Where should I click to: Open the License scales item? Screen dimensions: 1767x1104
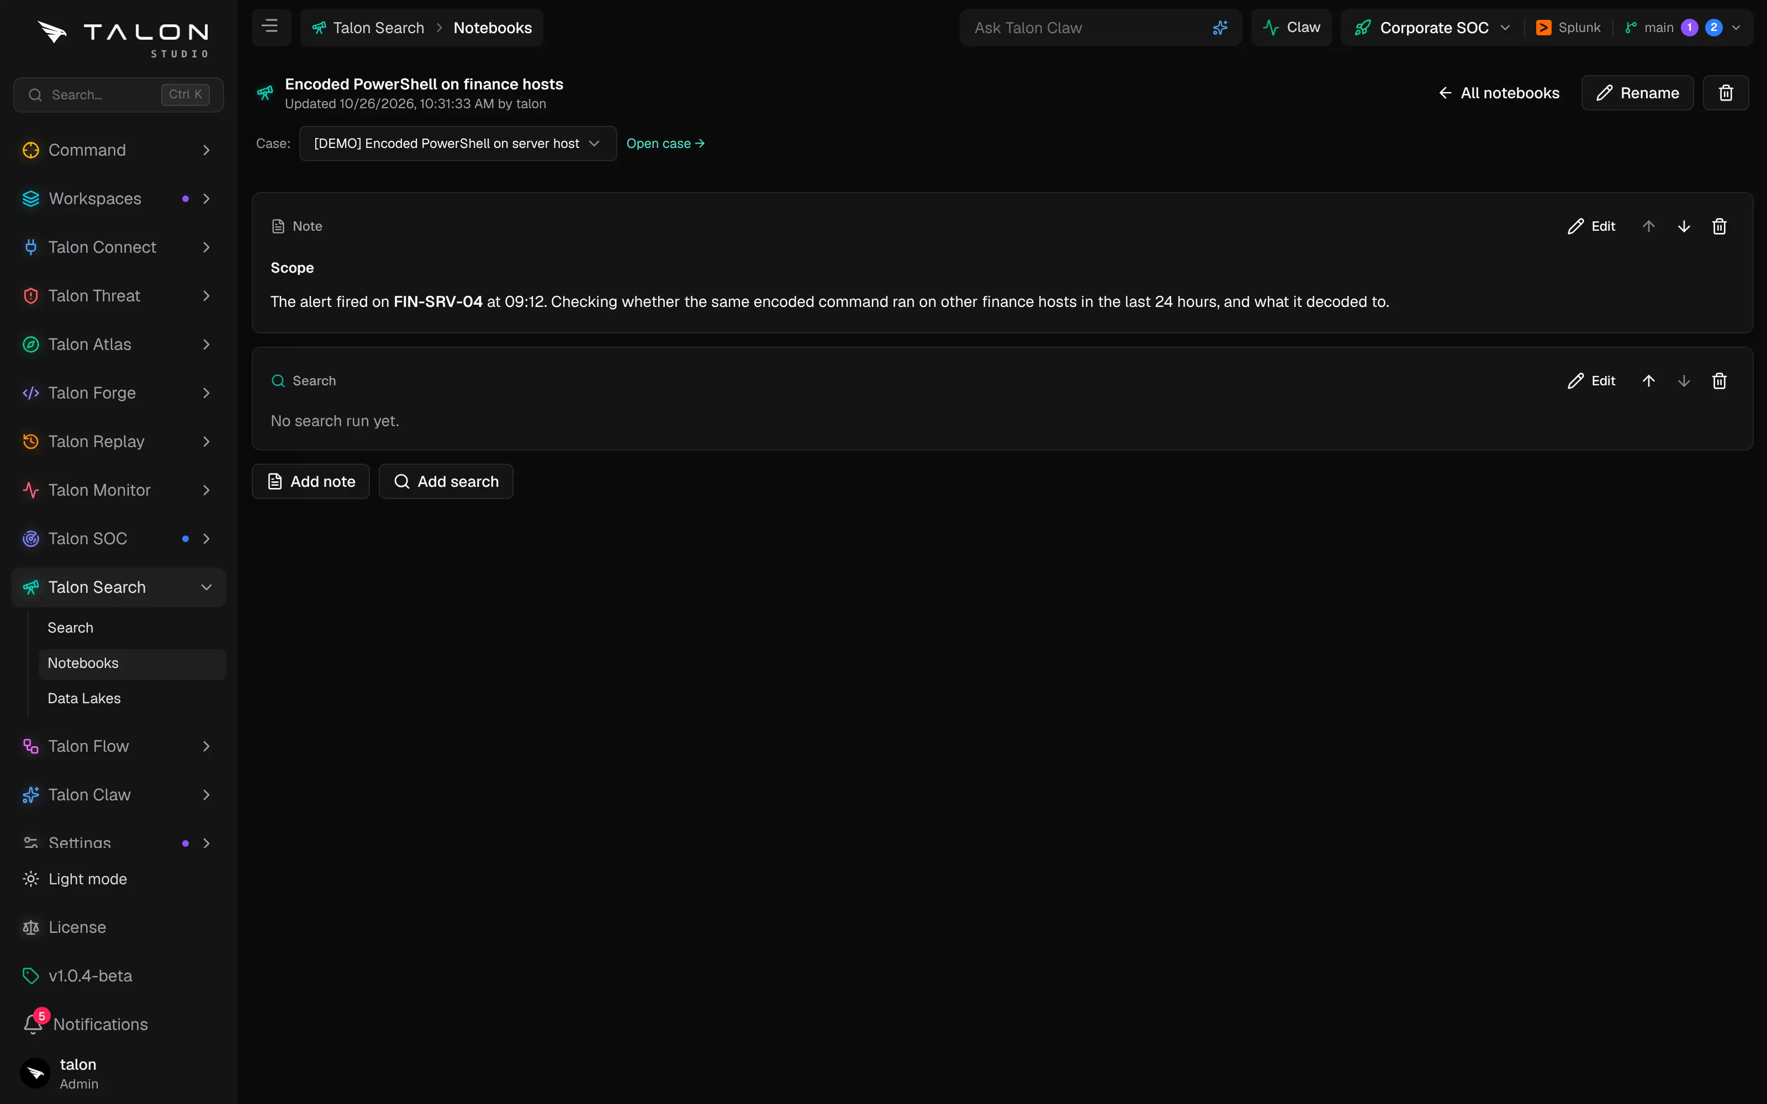pos(64,927)
